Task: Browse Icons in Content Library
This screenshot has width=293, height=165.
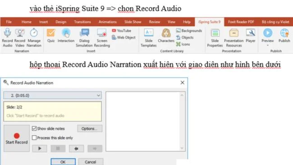Action: [183, 44]
